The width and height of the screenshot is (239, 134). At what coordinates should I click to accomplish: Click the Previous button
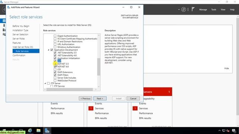[x=86, y=98]
